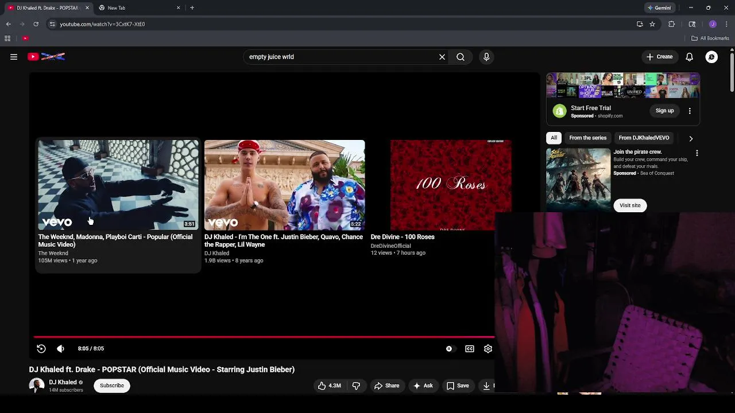
Task: Mute the video volume
Action: tap(61, 349)
